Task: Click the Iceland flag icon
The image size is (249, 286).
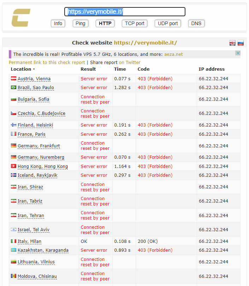Action: click(14, 175)
